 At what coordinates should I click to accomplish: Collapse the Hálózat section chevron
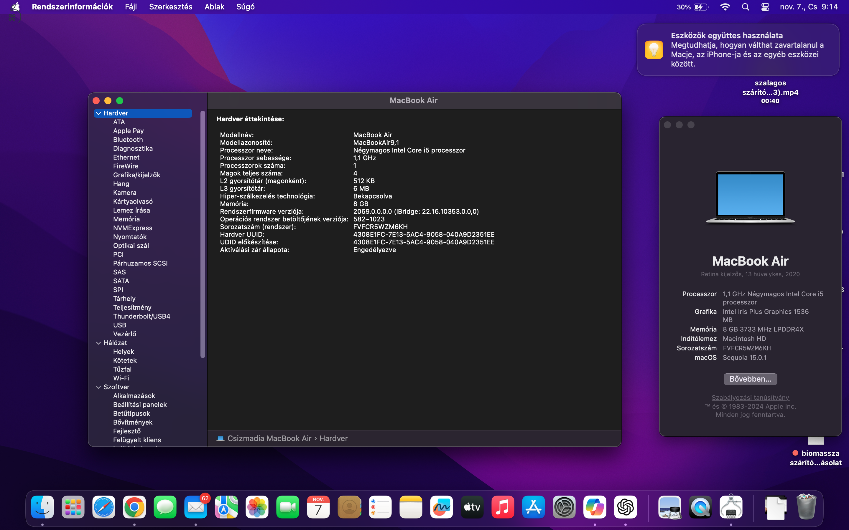(98, 343)
